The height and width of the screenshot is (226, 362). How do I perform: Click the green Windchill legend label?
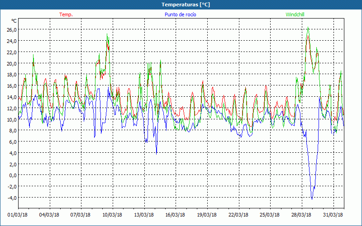click(295, 14)
